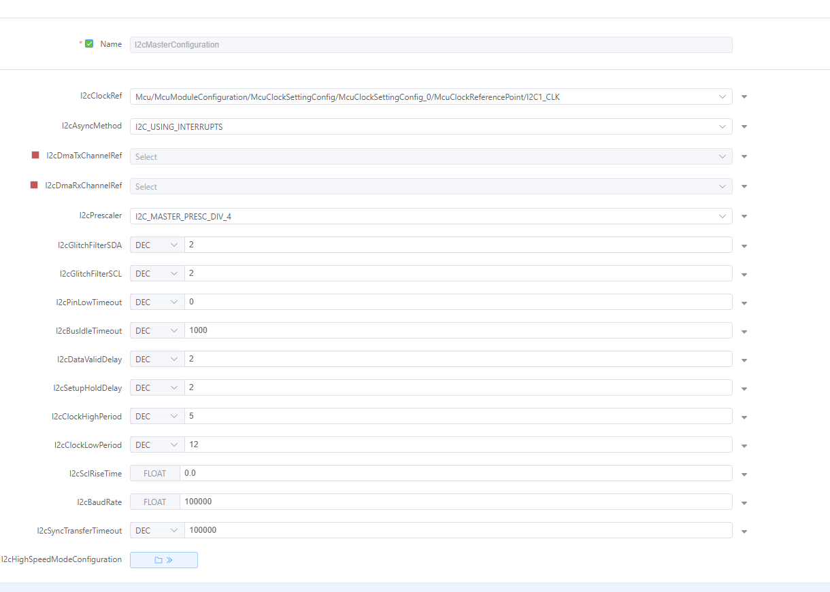Expand the row options arrow beside I2cSyncTransferTimeout
Image resolution: width=830 pixels, height=592 pixels.
[x=744, y=532]
